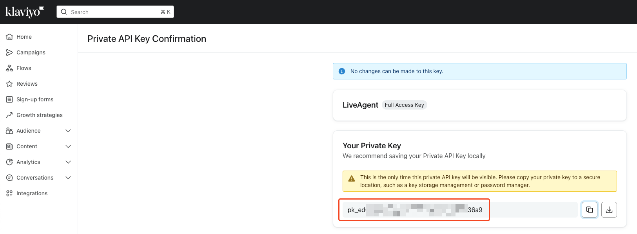Click the Home icon in sidebar
The image size is (637, 234).
(x=9, y=37)
